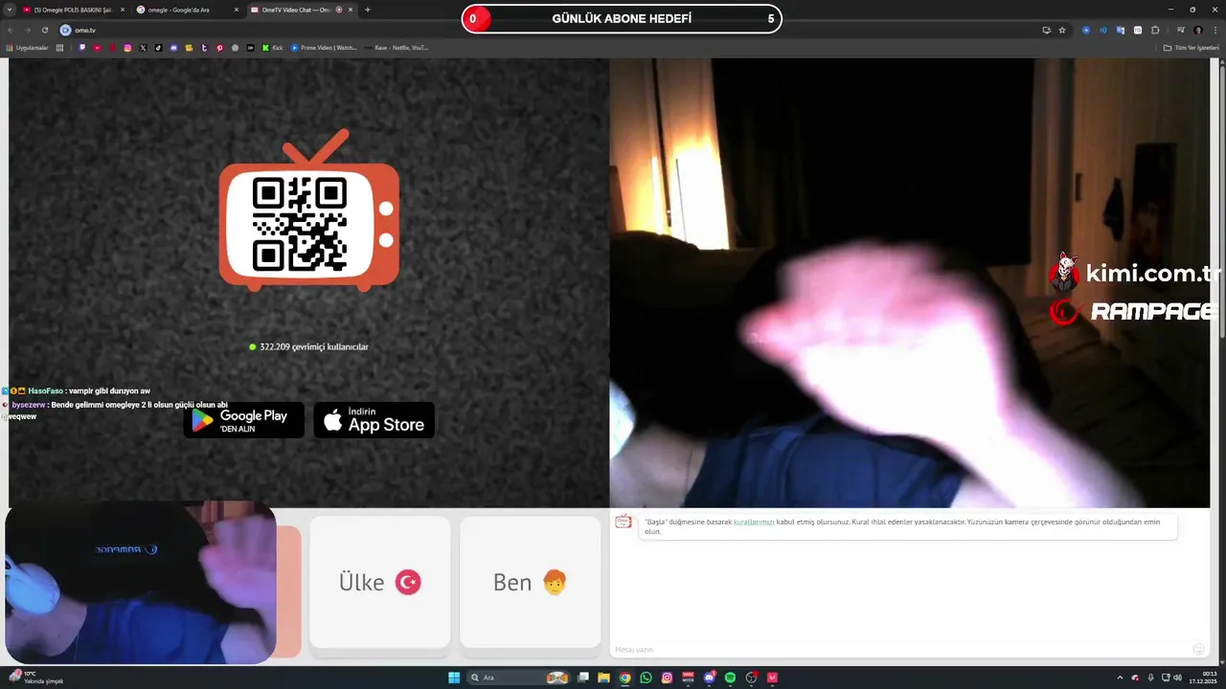
Task: Click the install app icon in address bar
Action: pyautogui.click(x=1046, y=30)
